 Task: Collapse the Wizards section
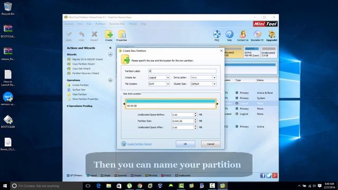110,54
